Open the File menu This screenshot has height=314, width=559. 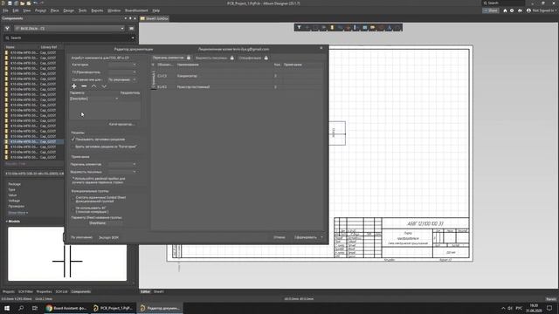5,10
